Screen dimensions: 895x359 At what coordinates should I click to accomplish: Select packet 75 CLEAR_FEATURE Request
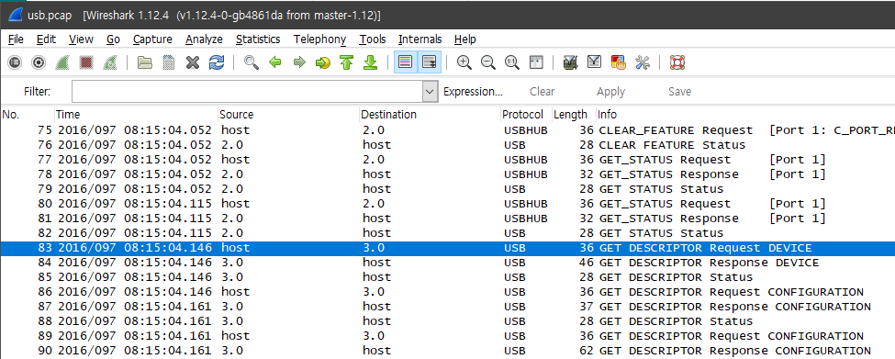pos(448,130)
